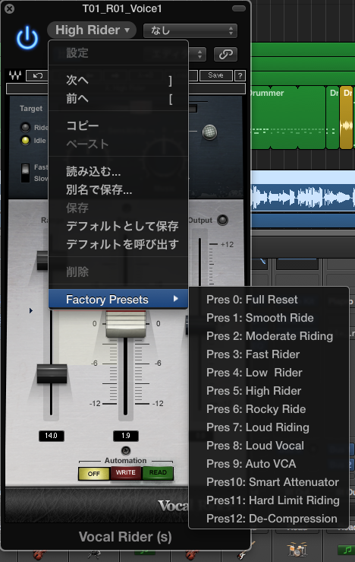Load preset Pres10: Smart Attenuator

tap(269, 482)
